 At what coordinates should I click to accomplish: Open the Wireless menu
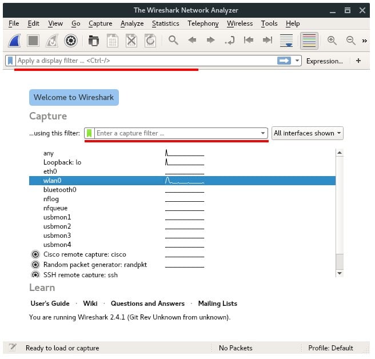point(240,23)
